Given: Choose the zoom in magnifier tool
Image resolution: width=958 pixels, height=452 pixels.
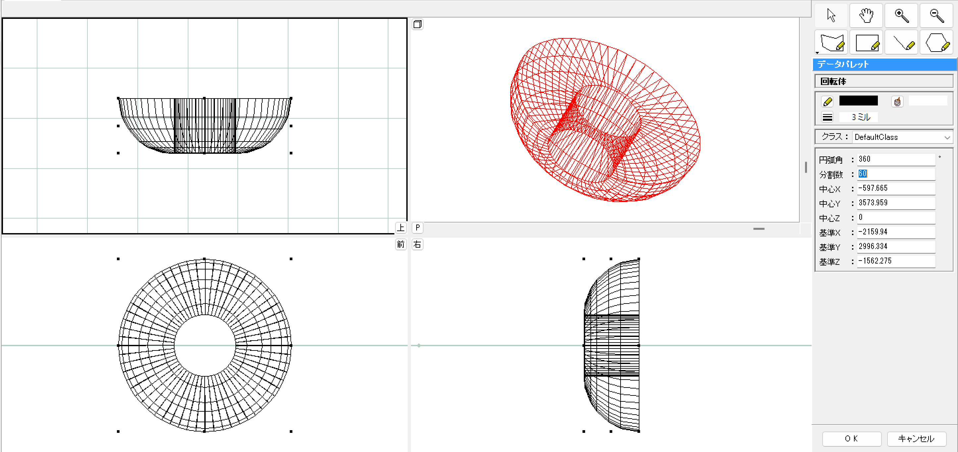Looking at the screenshot, I should coord(901,16).
